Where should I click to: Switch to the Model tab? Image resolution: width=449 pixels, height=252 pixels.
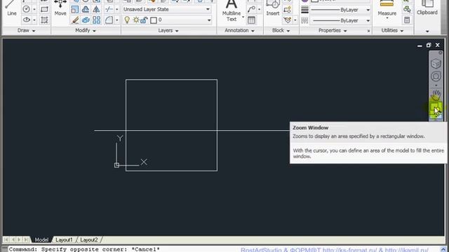41,239
